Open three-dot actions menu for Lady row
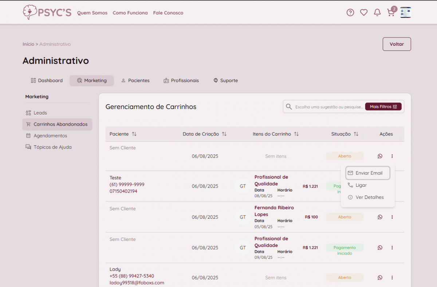Screen dimensions: 437x287 coord(392,278)
